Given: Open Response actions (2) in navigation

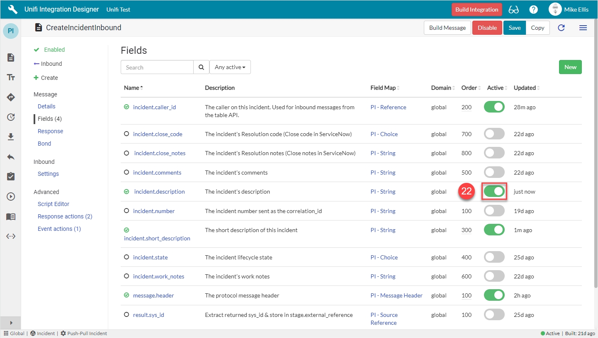Looking at the screenshot, I should [65, 216].
